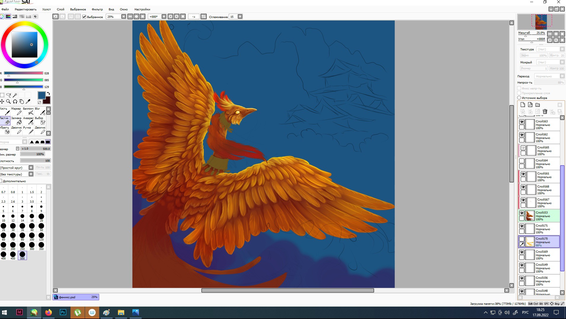Open the +000° rotation angle dropdown
Screen dimensions: 566x319
164,17
